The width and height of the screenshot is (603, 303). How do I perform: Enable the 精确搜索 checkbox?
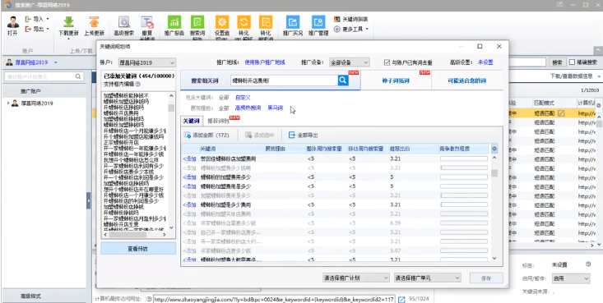pos(573,62)
